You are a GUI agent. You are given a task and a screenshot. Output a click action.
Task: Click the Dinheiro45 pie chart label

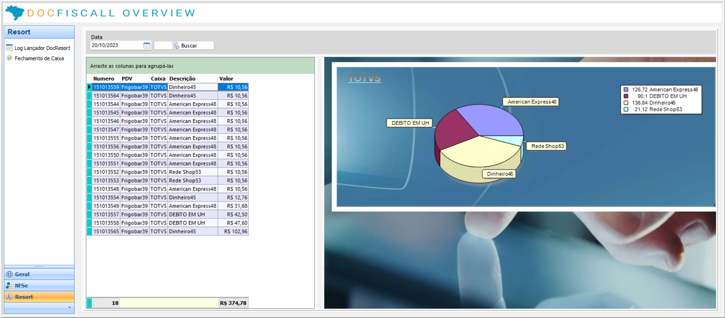pyautogui.click(x=499, y=174)
